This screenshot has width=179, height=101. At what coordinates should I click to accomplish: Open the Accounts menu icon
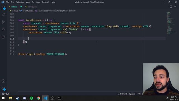point(3,81)
